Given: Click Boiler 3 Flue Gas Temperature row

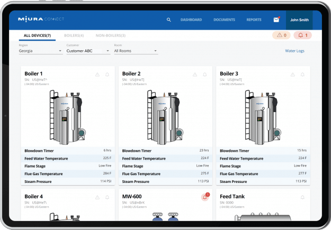Looking at the screenshot, I should click(x=263, y=174).
